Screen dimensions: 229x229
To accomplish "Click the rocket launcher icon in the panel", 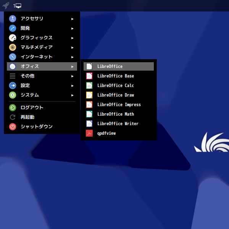I will tap(6, 6).
